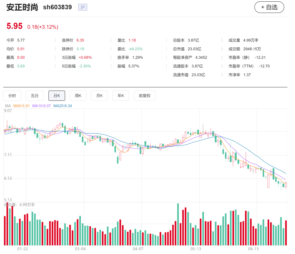This screenshot has width=295, height=254.
Task: Click the 05-13 date axis label
Action: pyautogui.click(x=196, y=249)
